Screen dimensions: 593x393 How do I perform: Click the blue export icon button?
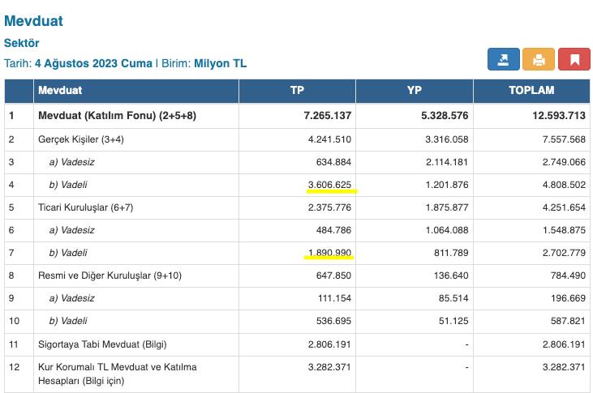tap(503, 59)
